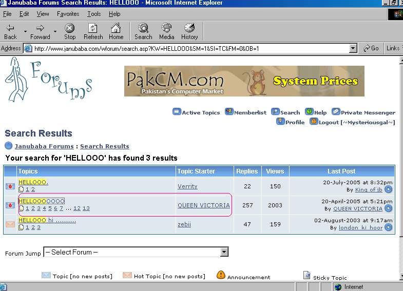Click the address URL field
403x291 pixels.
click(x=190, y=48)
